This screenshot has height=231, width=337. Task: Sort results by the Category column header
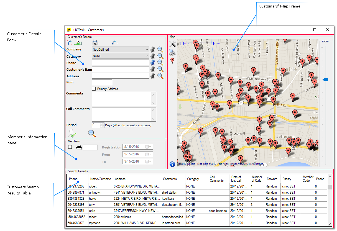(x=197, y=179)
